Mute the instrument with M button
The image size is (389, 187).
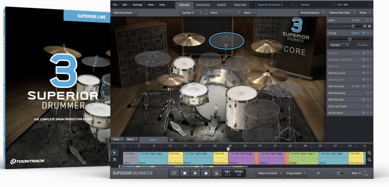pos(369,26)
